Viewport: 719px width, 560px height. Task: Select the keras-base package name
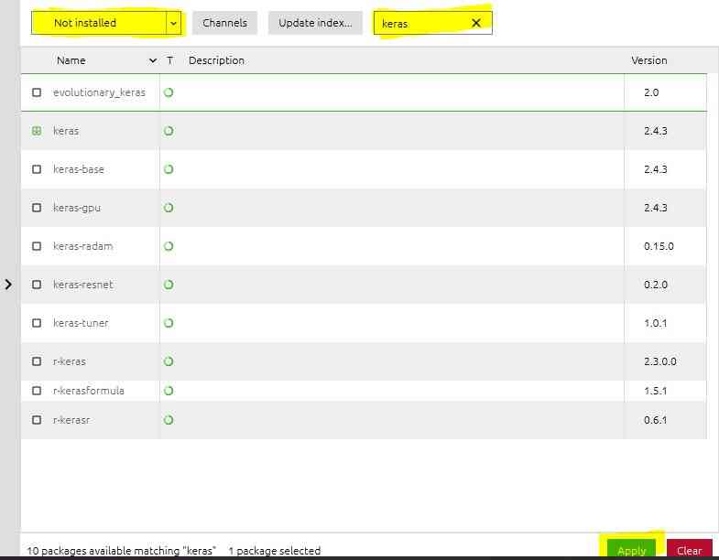79,169
